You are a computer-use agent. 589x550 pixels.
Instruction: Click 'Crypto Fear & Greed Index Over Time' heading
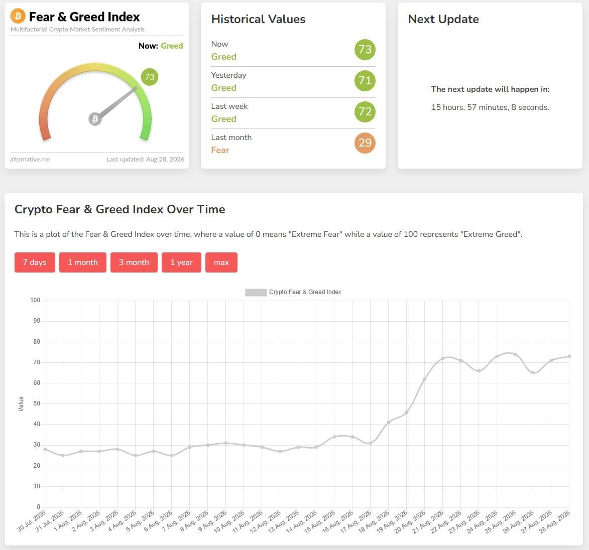120,209
